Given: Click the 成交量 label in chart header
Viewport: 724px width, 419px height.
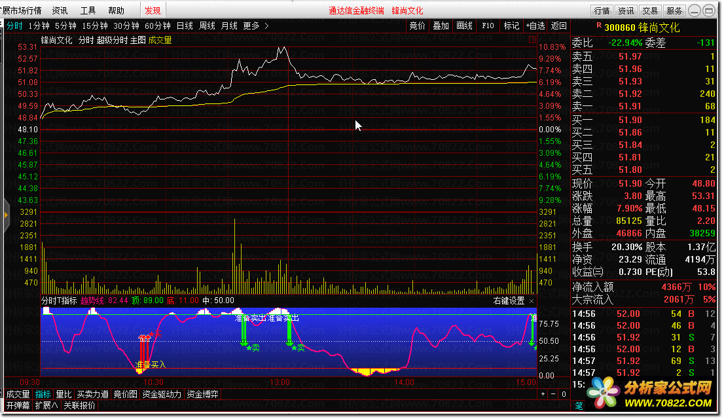Looking at the screenshot, I should (160, 40).
